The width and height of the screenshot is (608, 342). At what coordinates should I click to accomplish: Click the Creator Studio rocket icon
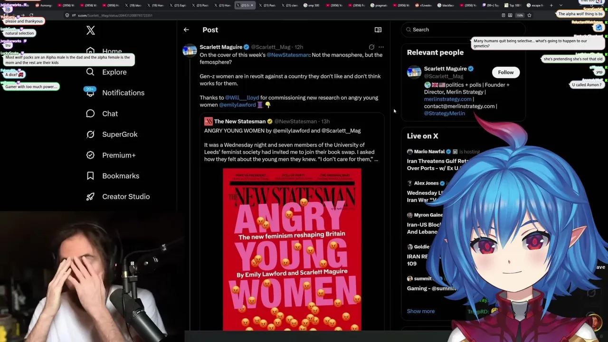point(90,197)
